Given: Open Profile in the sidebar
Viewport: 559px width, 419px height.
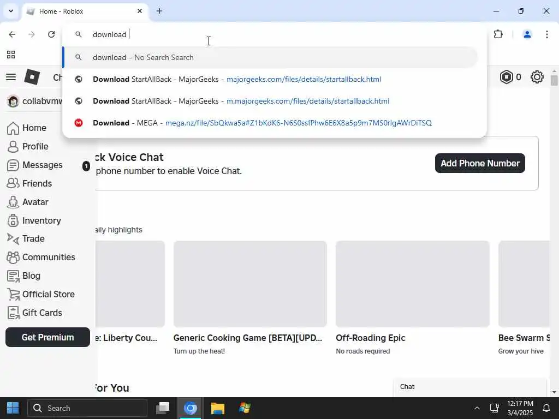Looking at the screenshot, I should 28,146.
